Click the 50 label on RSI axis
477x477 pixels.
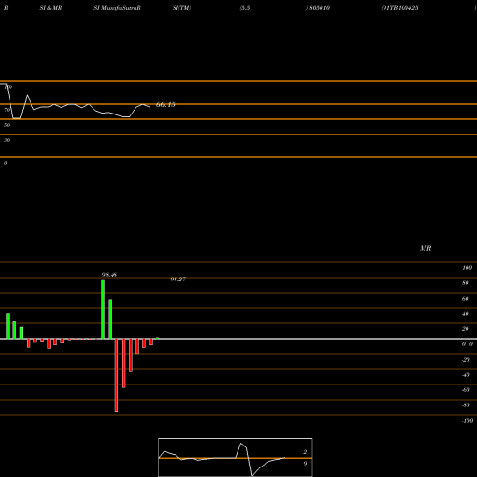[x=7, y=125]
